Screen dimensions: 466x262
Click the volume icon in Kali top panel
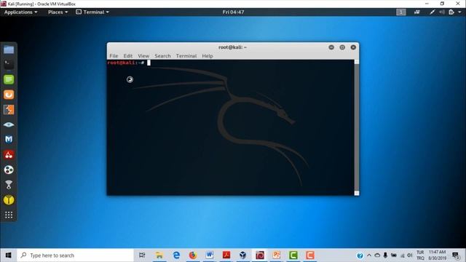pos(442,12)
